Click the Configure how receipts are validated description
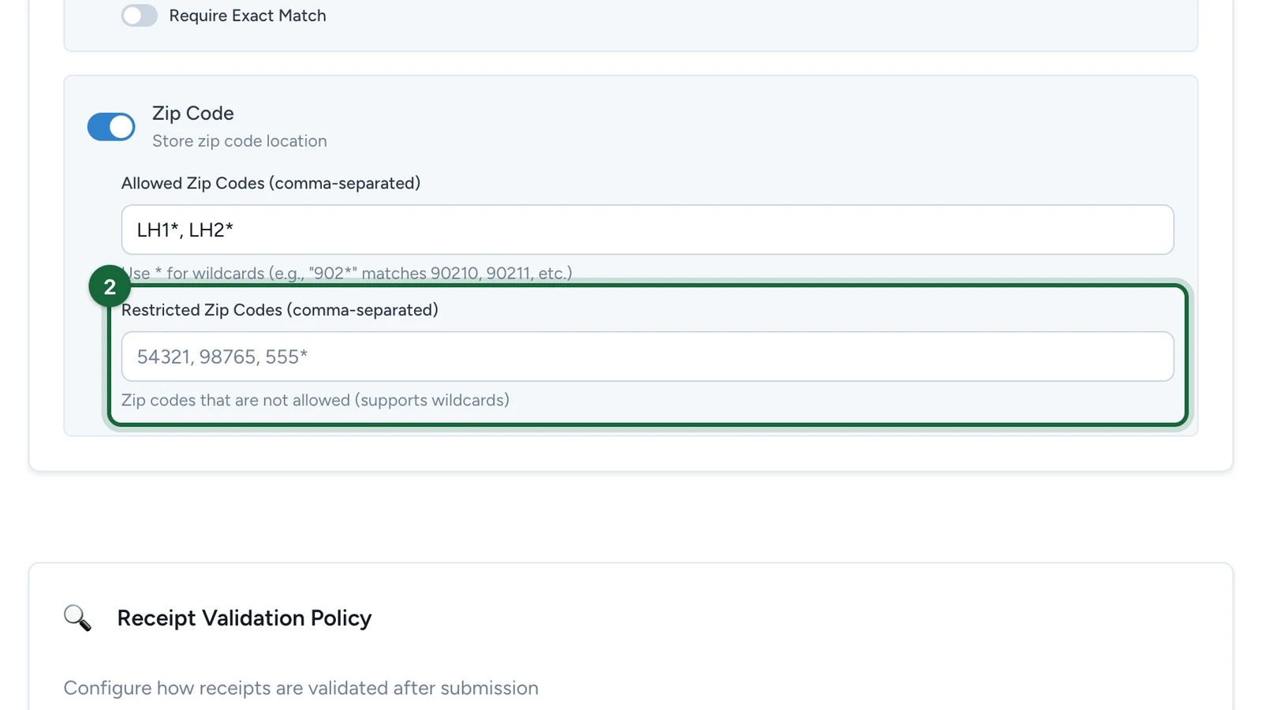1262x710 pixels. 301,688
